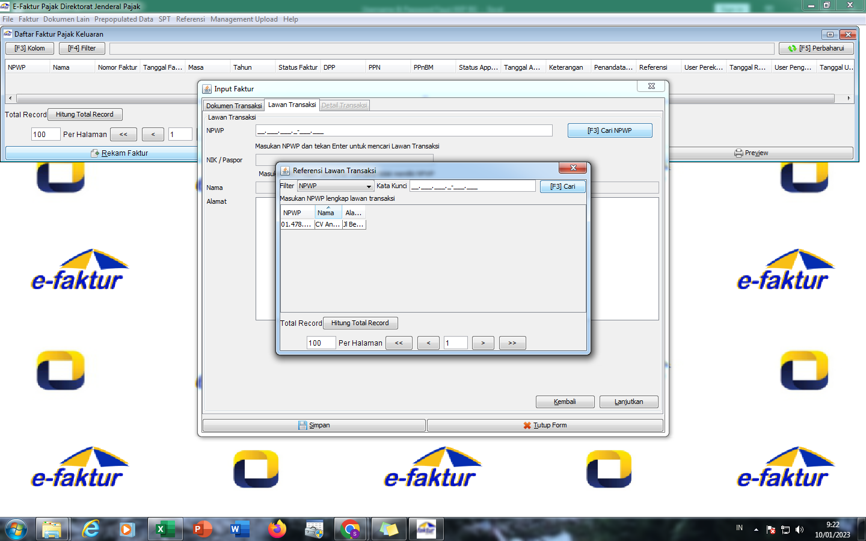Click the 'Jl Be...' address cell
Viewport: 866px width, 541px height.
pos(354,224)
